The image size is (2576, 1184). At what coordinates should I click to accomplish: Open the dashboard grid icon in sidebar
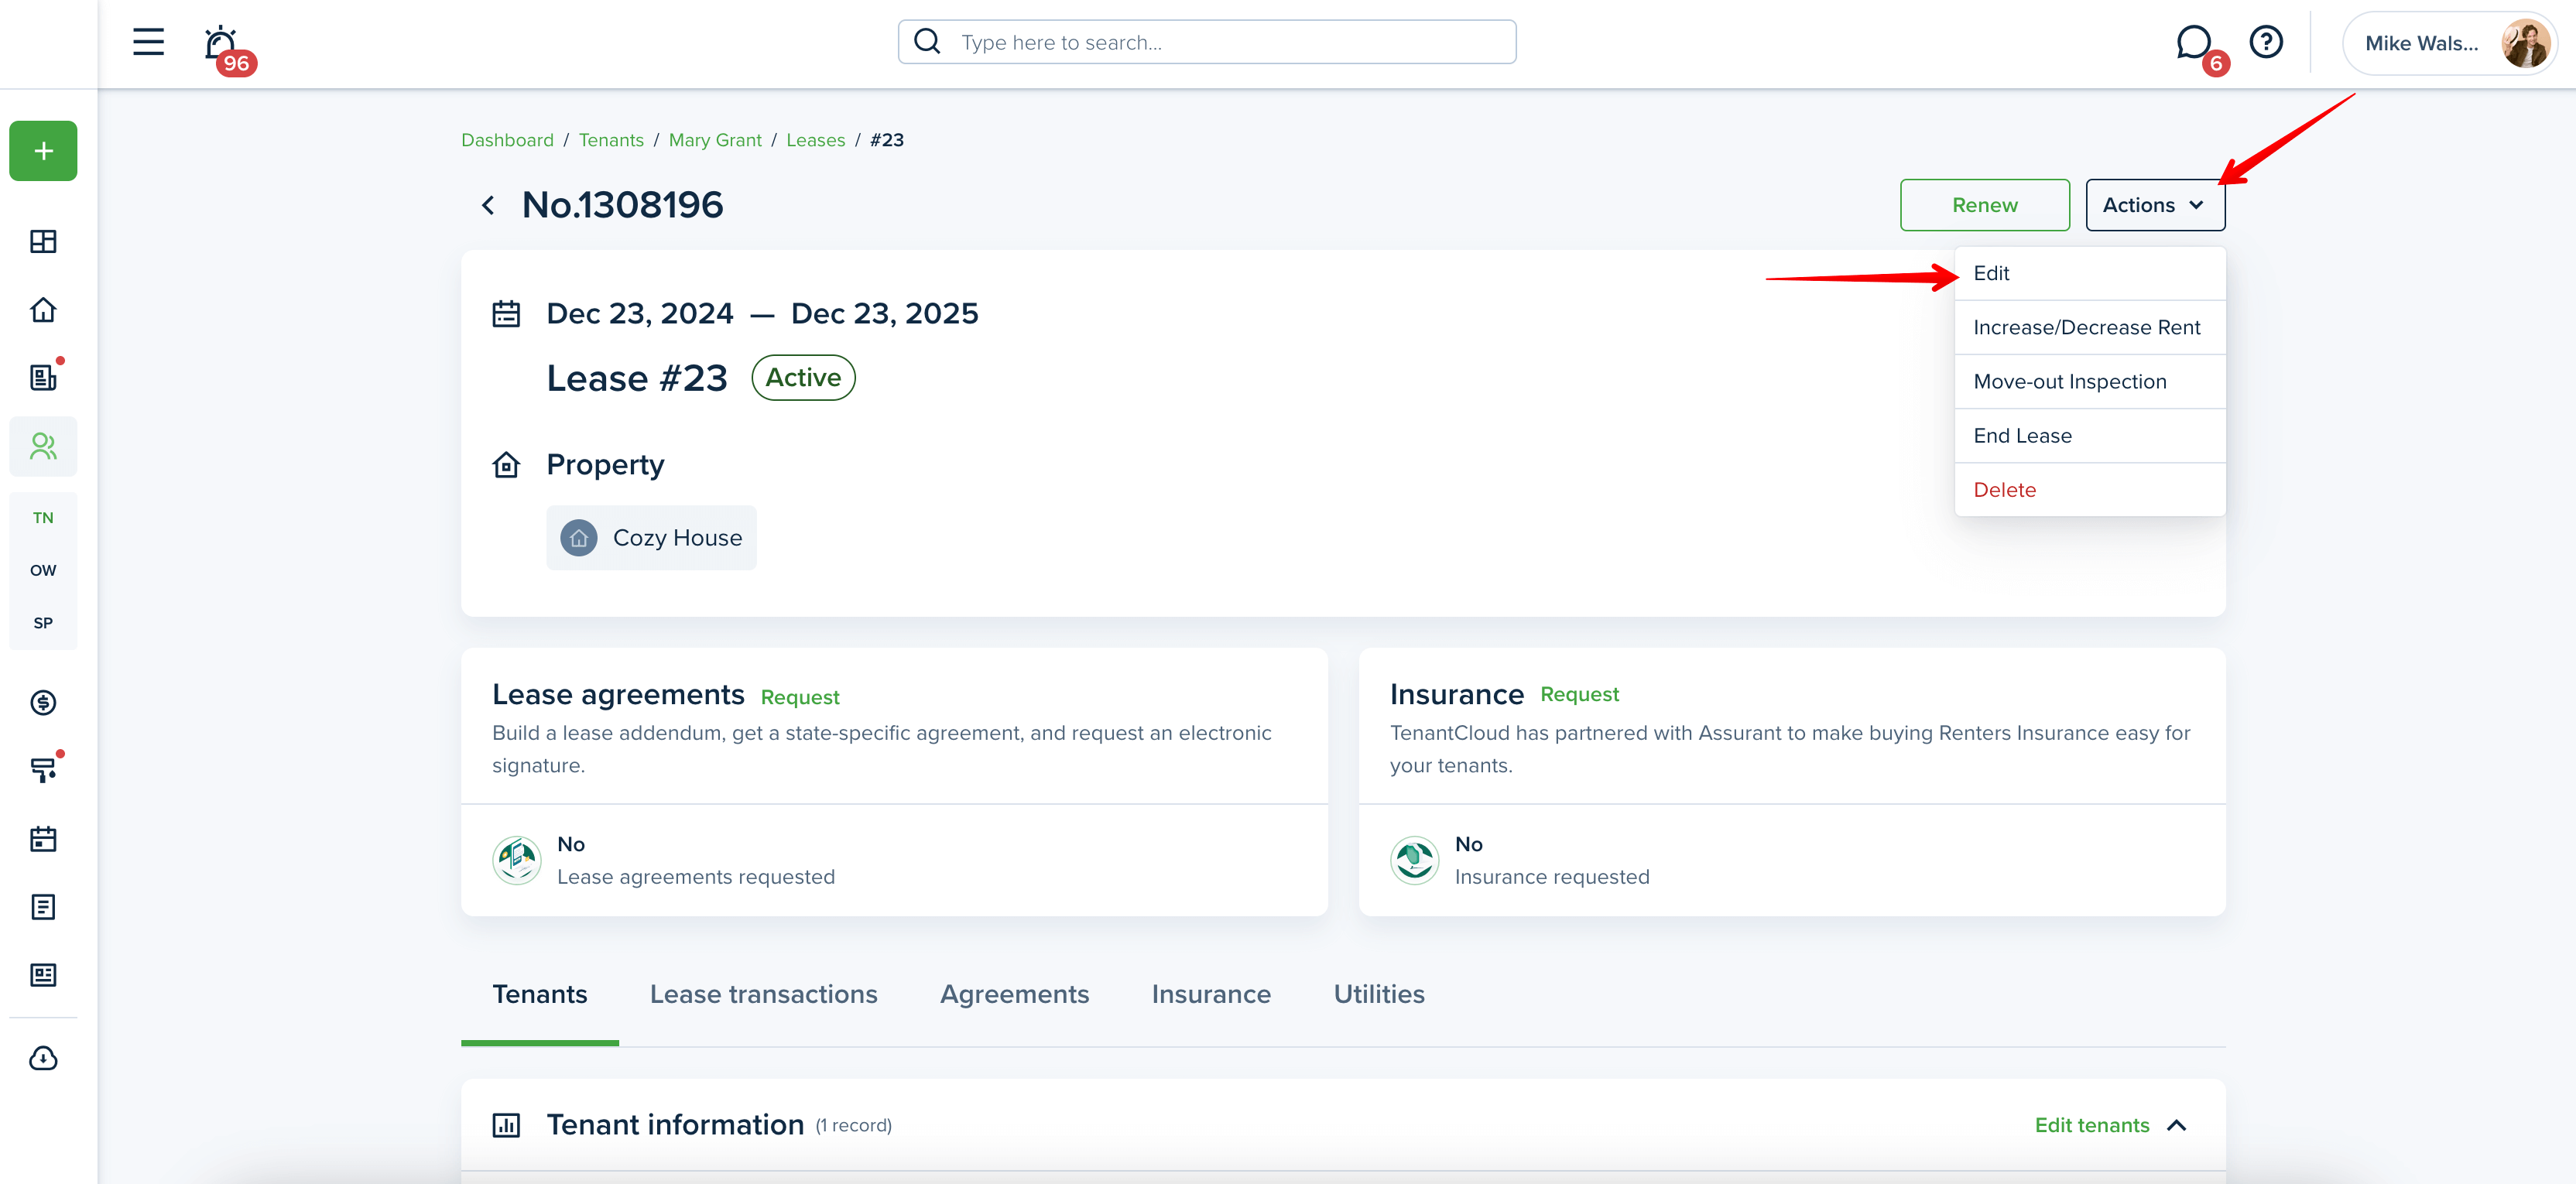(43, 242)
